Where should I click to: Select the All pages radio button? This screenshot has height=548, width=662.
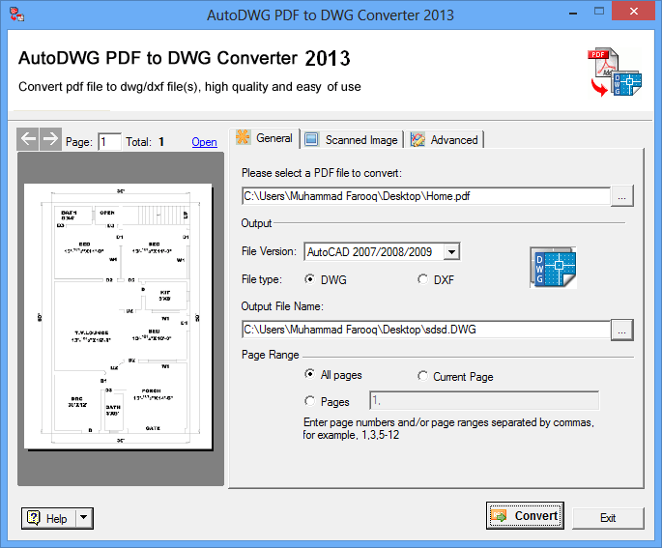tap(310, 374)
